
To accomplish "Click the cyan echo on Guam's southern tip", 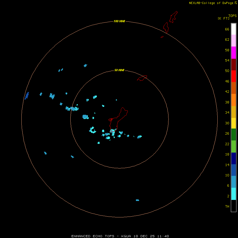I will coord(113,132).
